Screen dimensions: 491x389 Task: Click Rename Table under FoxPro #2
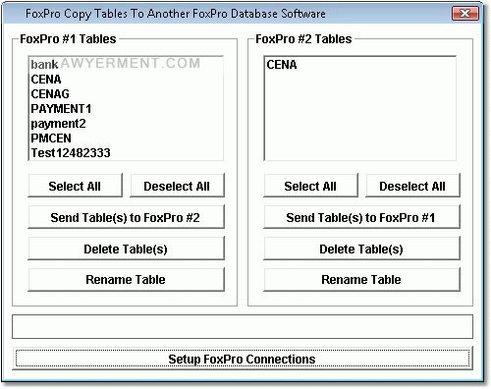click(361, 279)
